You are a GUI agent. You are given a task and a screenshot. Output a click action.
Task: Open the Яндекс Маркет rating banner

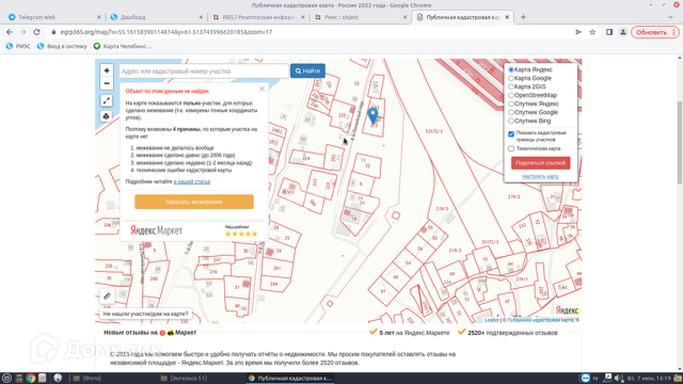point(194,230)
